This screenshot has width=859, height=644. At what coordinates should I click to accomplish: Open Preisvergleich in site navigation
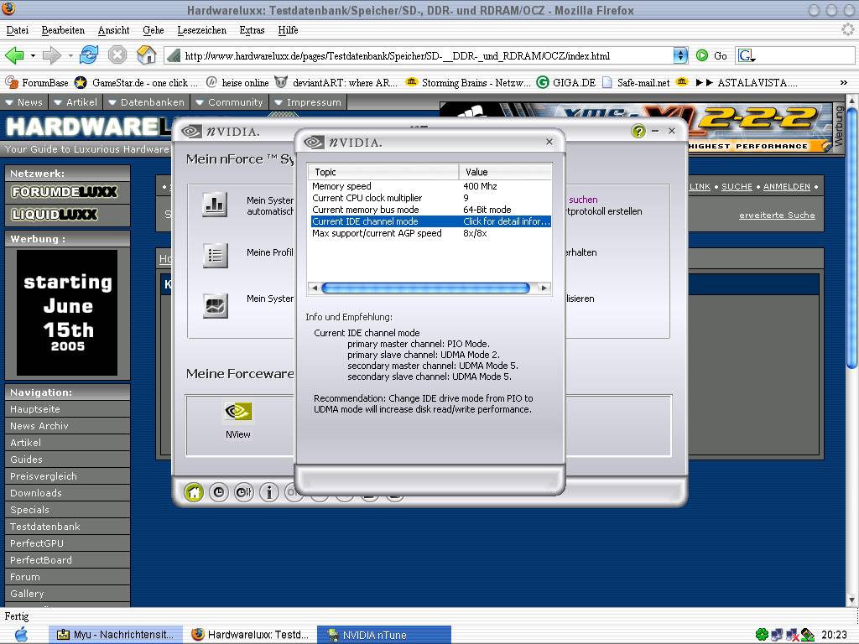coord(67,476)
